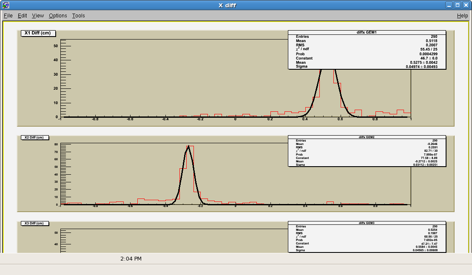
Task: Click the ROOT application icon in title bar
Action: (x=6, y=5)
